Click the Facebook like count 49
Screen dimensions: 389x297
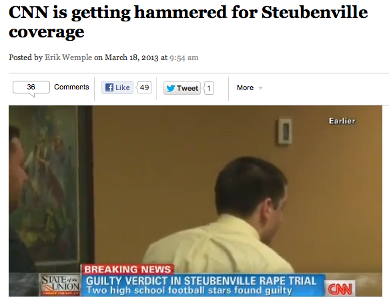click(143, 87)
